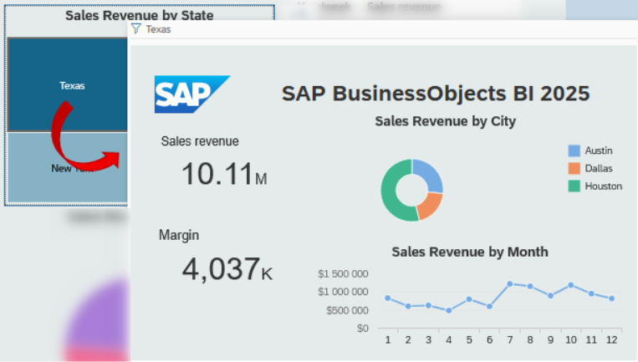Click the Texas filter label
Screen dimensions: 638x362
point(158,29)
